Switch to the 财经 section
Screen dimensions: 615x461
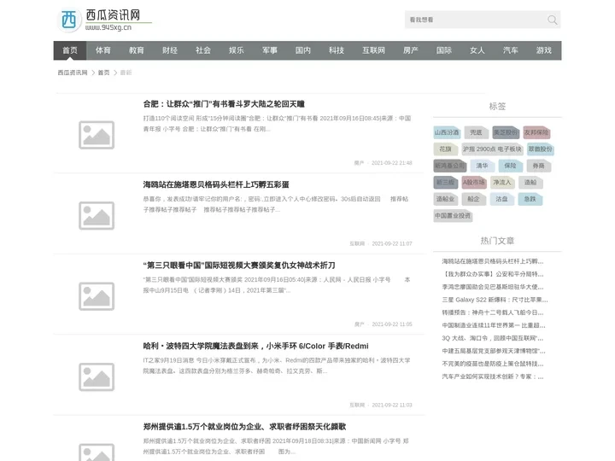click(170, 50)
